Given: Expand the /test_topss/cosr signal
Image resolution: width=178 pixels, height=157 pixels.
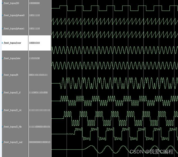Looking at the screenshot, I should (x=2, y=43).
